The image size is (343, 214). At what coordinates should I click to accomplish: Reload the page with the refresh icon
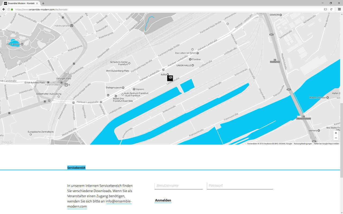(x=331, y=9)
